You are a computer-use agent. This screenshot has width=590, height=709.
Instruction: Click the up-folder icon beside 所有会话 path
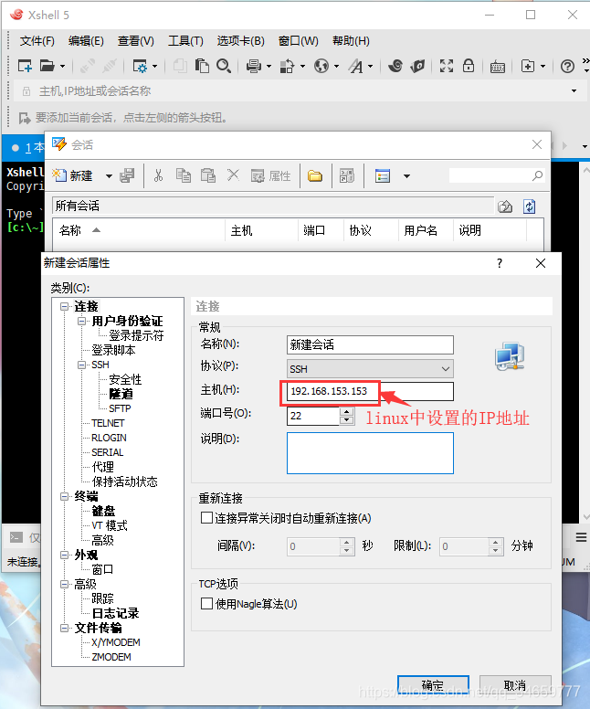pyautogui.click(x=505, y=206)
